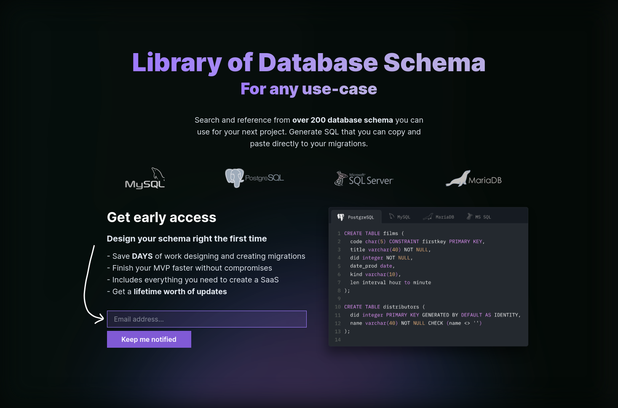The width and height of the screenshot is (618, 408).
Task: Click 'Save DAYS of work' bullet line
Action: click(206, 256)
